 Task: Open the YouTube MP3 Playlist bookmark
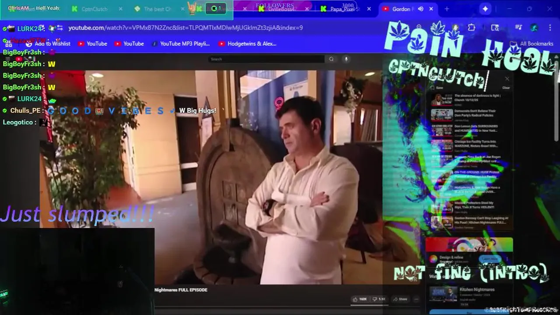[x=181, y=44]
